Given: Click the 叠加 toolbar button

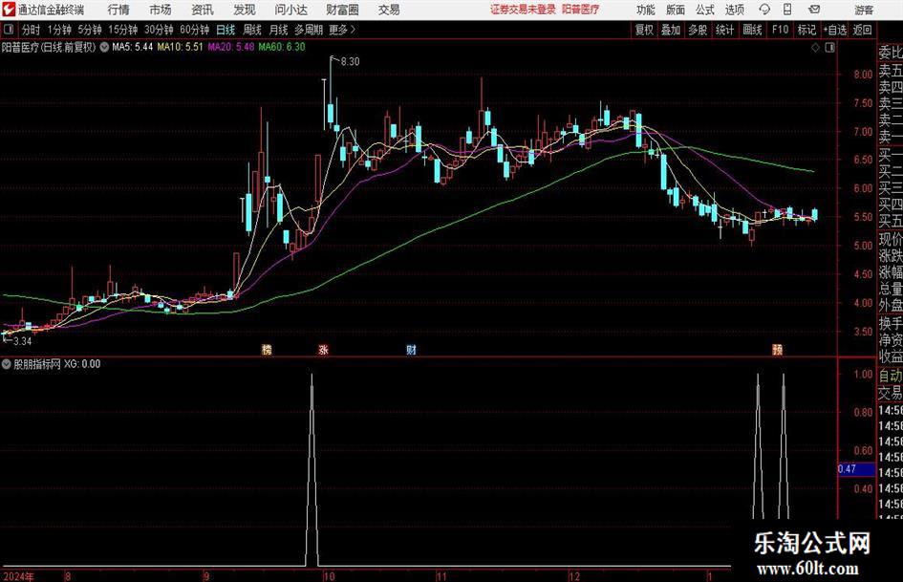Looking at the screenshot, I should pos(671,30).
